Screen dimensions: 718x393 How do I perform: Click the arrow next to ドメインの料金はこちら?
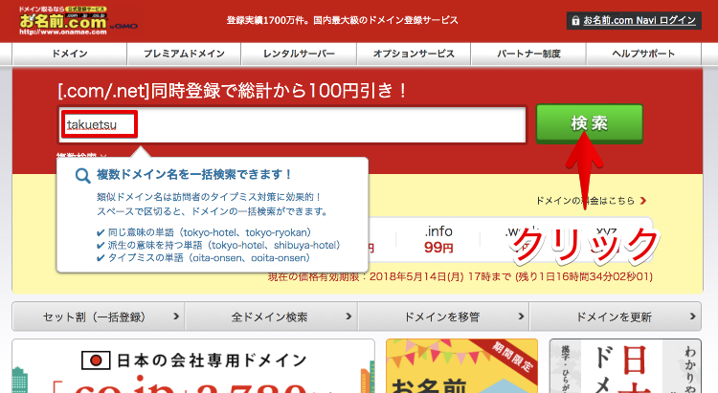coord(643,201)
